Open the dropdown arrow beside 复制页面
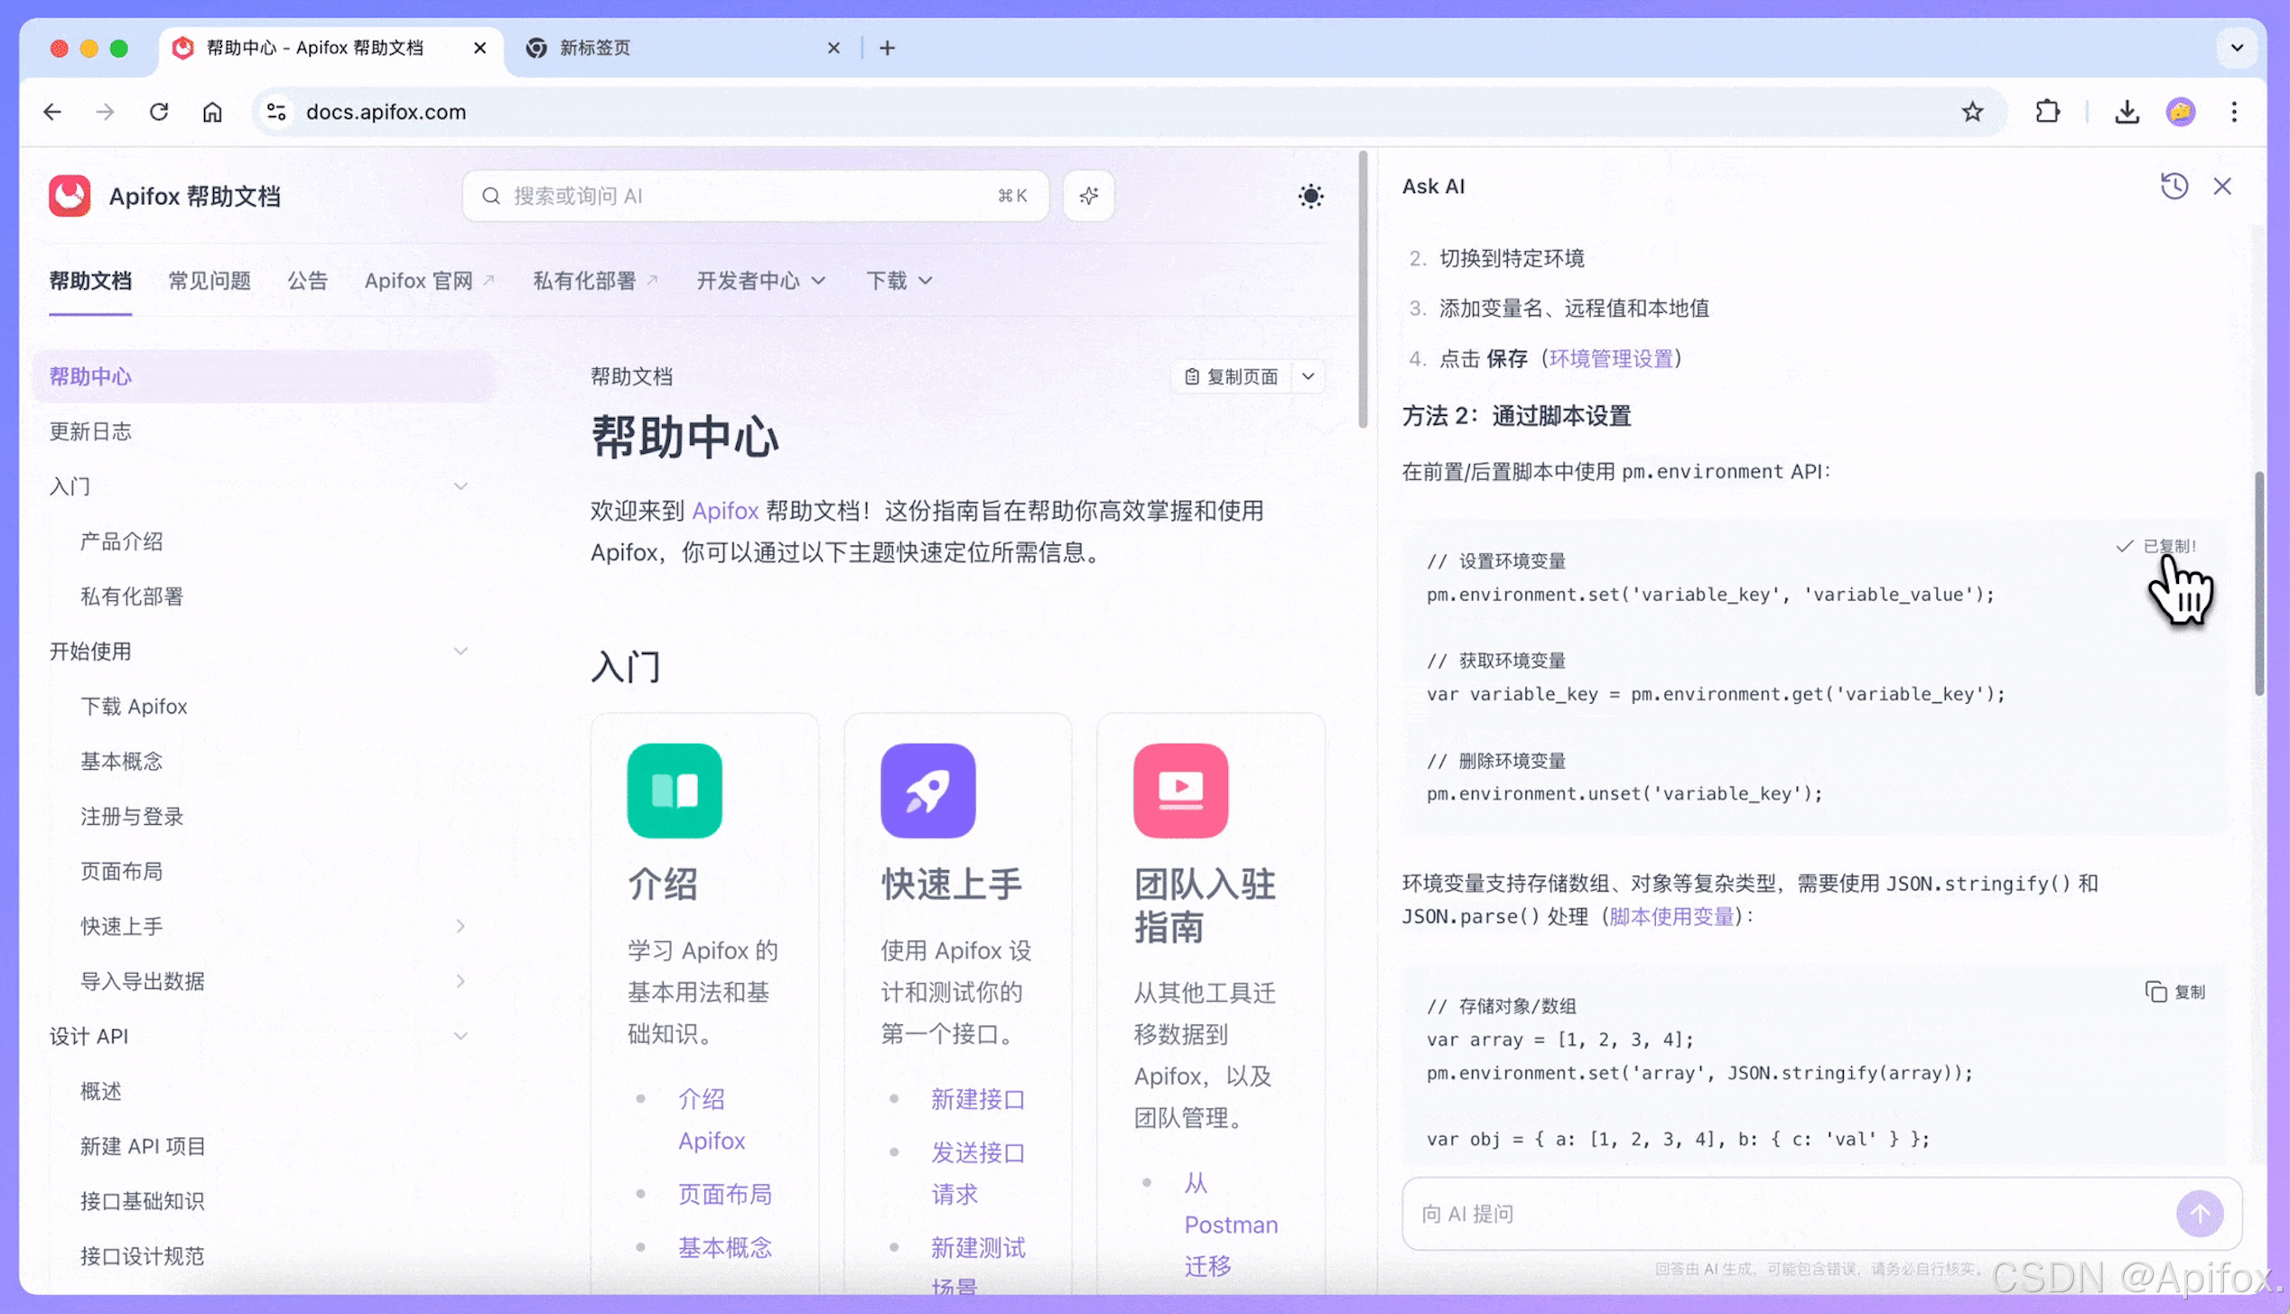 click(x=1308, y=376)
